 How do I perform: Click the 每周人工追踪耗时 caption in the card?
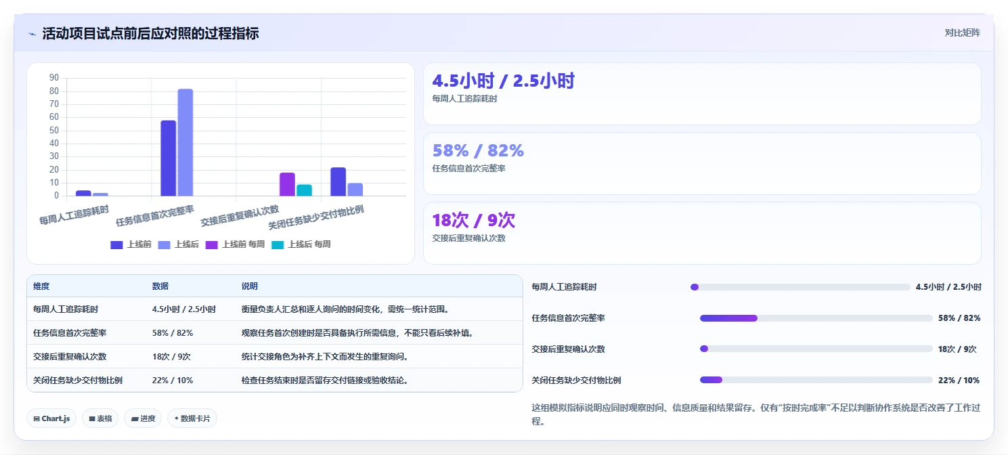coord(464,99)
